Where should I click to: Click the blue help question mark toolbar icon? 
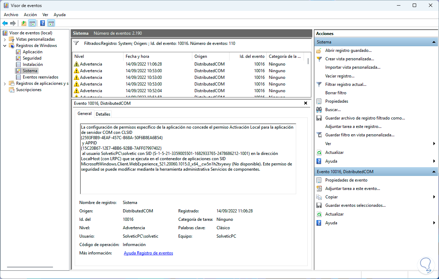[42, 23]
